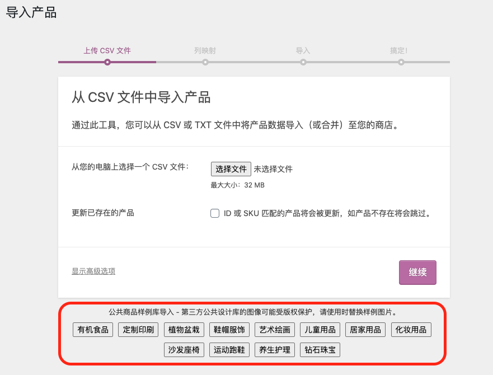The image size is (493, 375).
Task: Click the ID 或 SKU 匹配 checkbox description
Action: click(x=327, y=213)
